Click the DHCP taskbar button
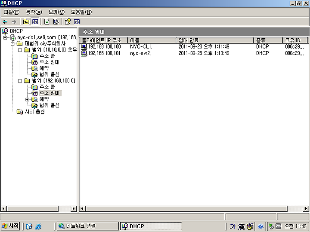310x232 pixels. coord(151,226)
